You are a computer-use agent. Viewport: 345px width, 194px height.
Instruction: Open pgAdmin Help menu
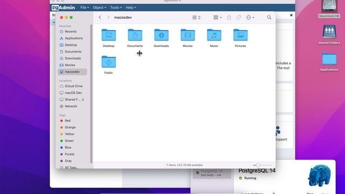(130, 8)
